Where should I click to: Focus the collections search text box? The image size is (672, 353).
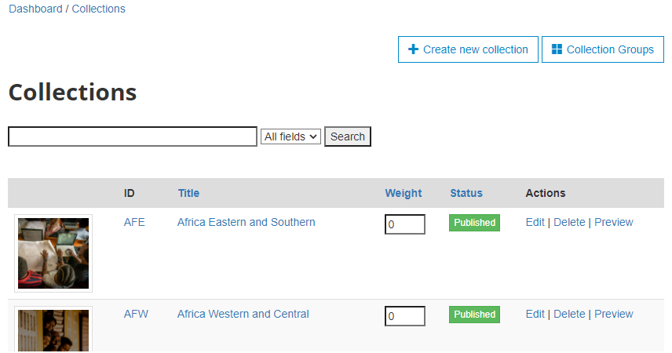coord(133,136)
